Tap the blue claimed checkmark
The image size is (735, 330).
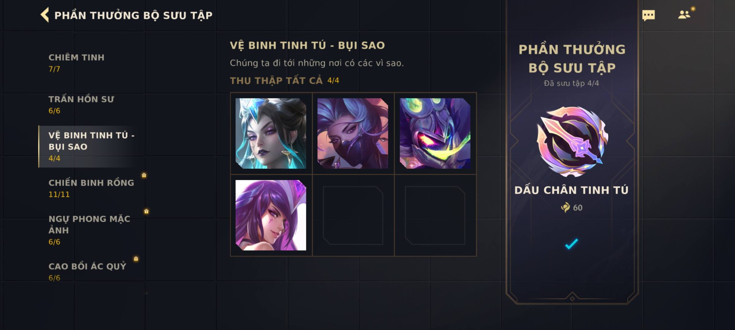pos(571,244)
